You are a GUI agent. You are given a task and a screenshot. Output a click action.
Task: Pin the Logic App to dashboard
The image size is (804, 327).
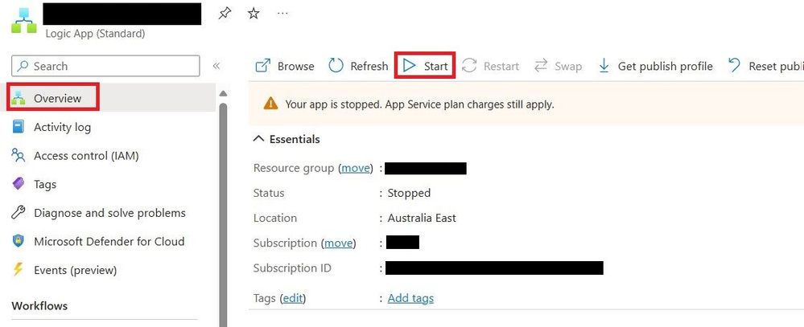click(x=225, y=14)
